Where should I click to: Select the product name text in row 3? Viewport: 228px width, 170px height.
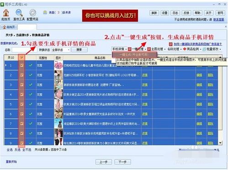coord(94,85)
